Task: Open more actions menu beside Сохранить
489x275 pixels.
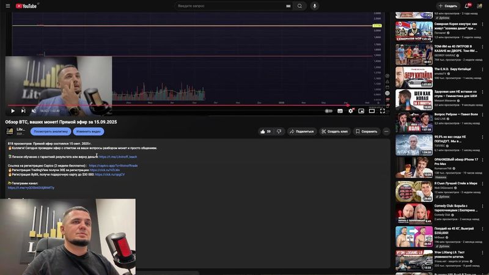Action: click(386, 131)
